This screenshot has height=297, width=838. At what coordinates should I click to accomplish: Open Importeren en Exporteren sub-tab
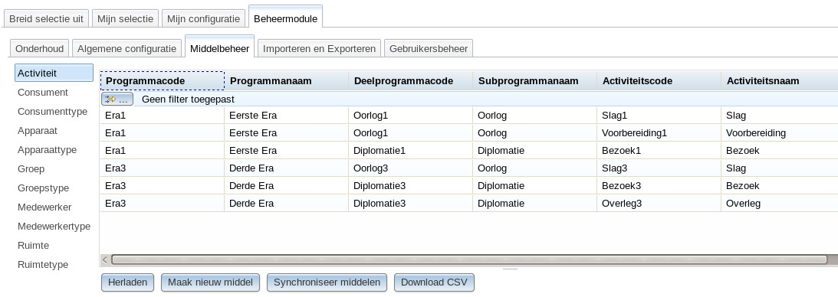pos(319,48)
